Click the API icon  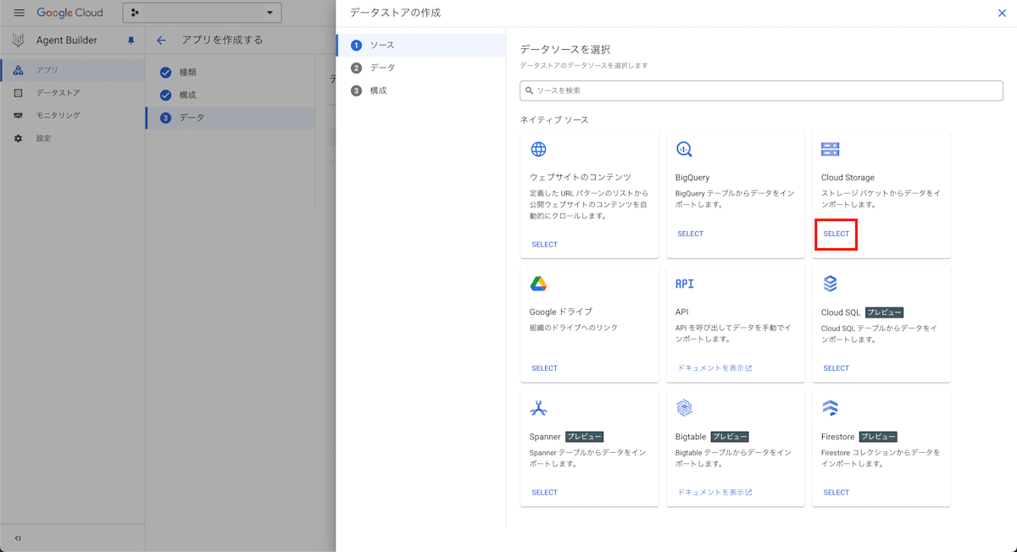tap(685, 284)
